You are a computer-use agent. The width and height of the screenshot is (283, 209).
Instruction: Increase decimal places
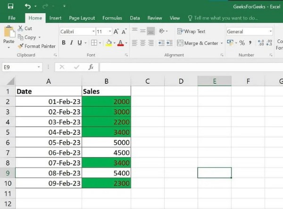[x=261, y=43]
